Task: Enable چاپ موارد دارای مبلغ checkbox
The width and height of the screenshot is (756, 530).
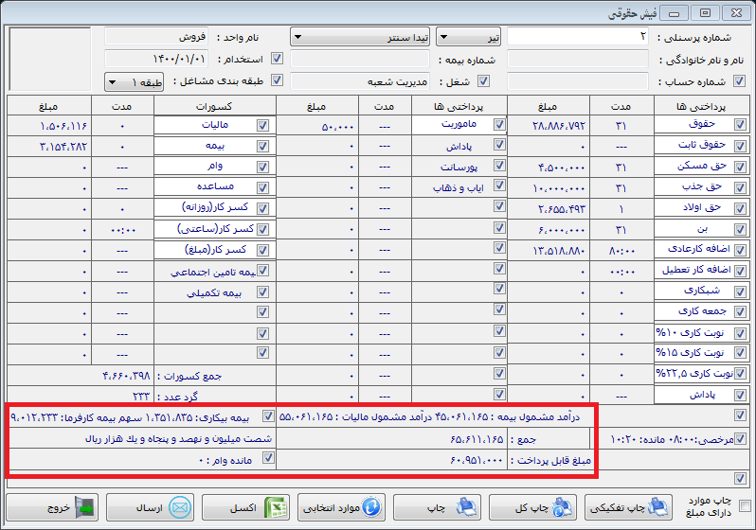Action: [746, 506]
